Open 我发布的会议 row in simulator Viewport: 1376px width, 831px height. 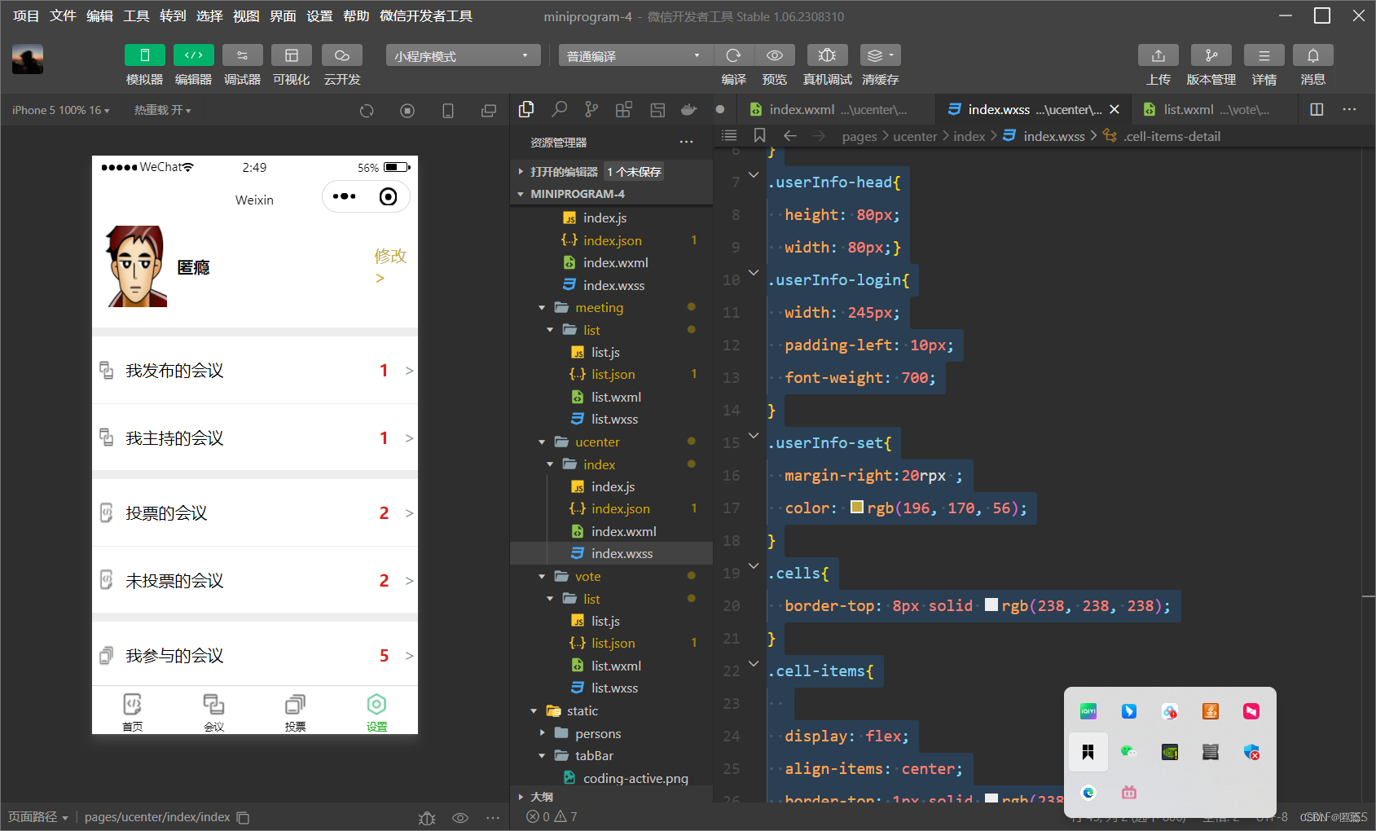coord(255,370)
